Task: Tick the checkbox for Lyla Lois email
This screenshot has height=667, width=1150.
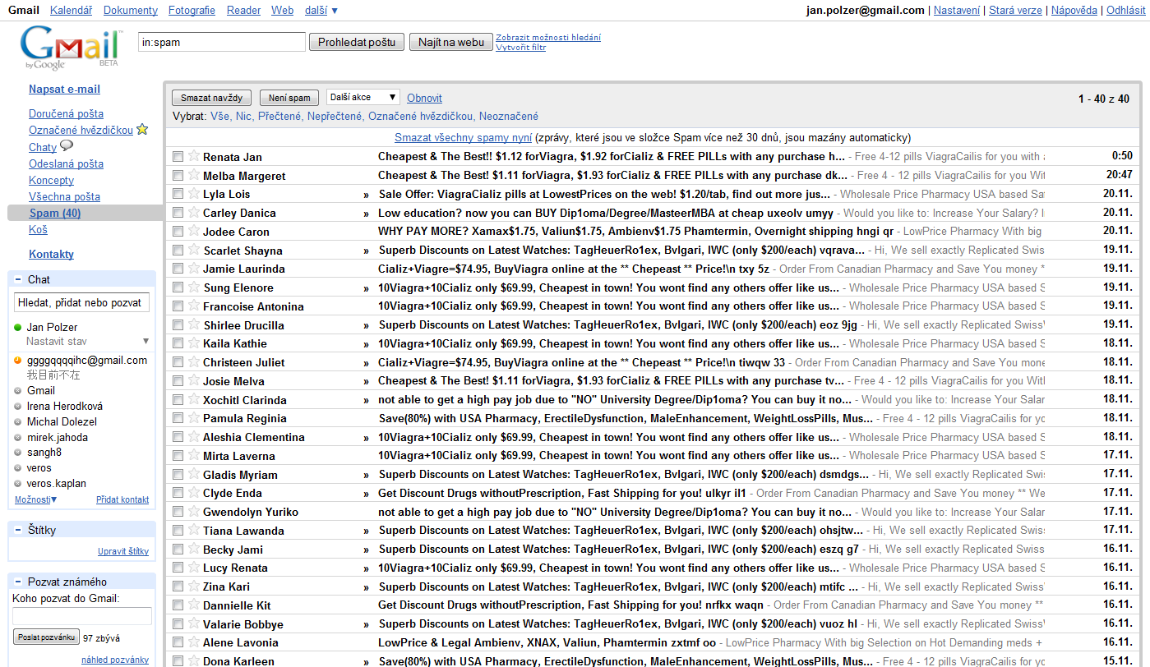Action: click(x=178, y=194)
